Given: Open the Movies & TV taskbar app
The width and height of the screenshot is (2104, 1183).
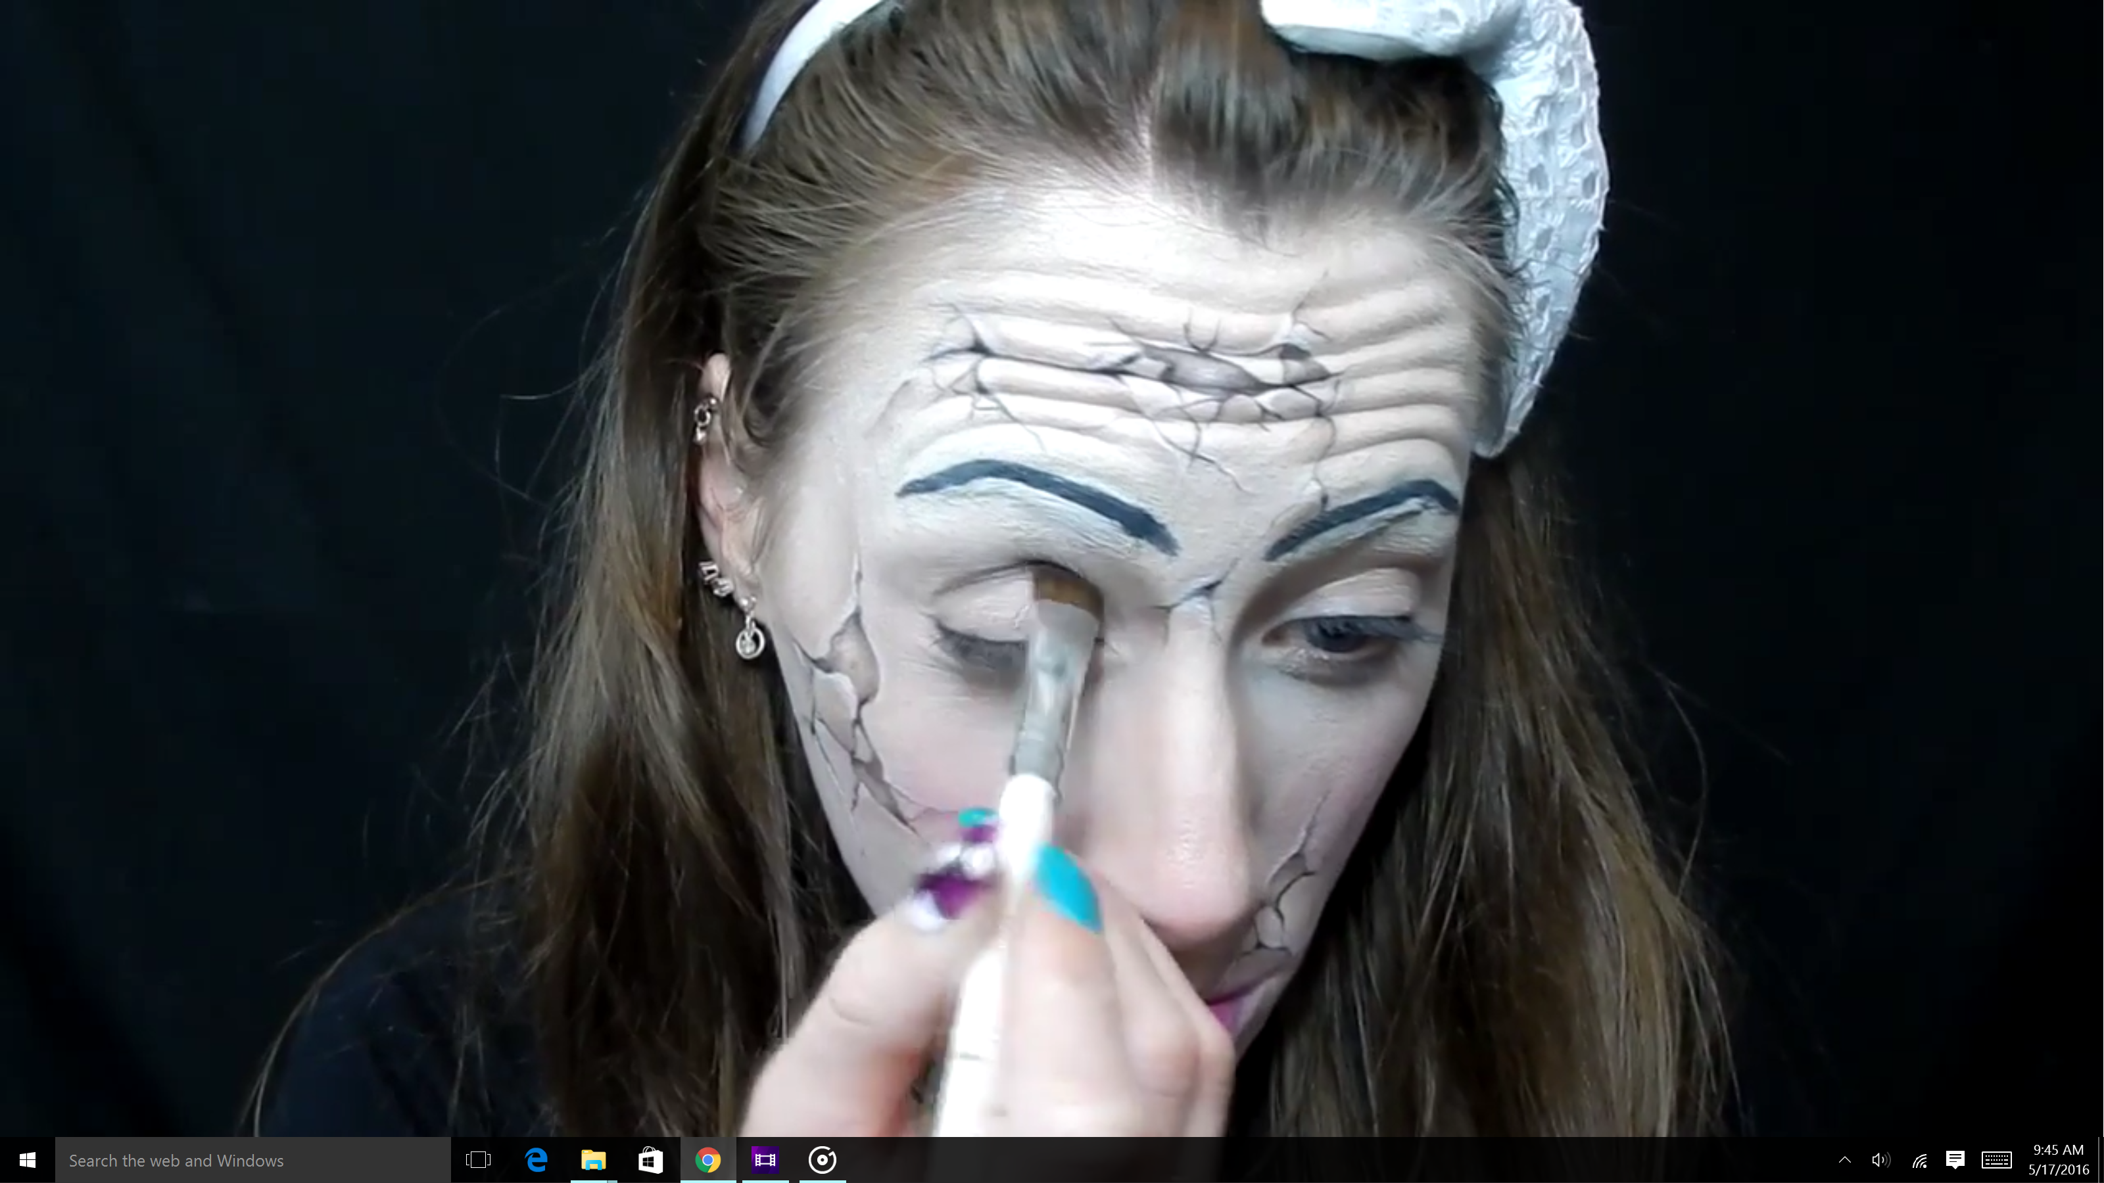Looking at the screenshot, I should click(765, 1160).
